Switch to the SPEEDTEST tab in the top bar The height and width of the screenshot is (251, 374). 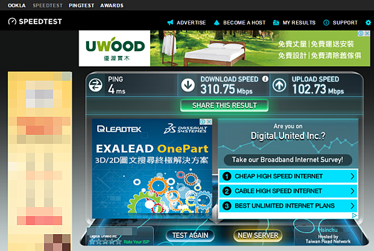pos(47,6)
